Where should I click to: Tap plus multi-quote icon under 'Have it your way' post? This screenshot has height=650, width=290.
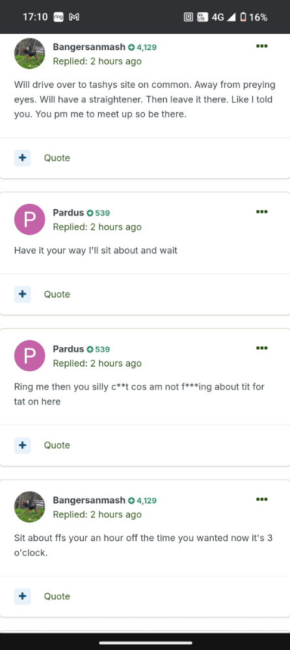pos(22,294)
